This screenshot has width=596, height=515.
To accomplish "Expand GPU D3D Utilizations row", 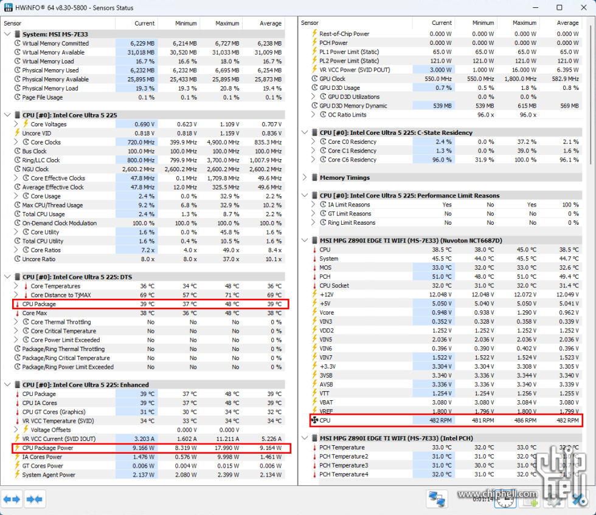I will (313, 97).
